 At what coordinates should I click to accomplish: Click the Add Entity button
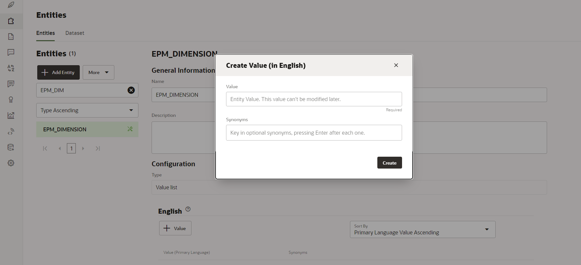58,72
